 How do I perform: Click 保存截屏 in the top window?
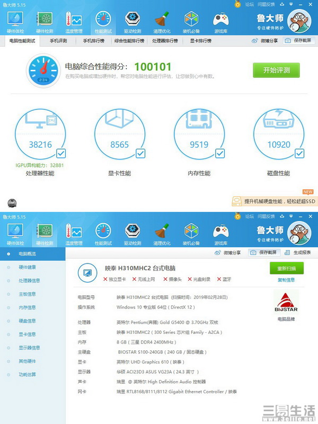pyautogui.click(x=298, y=41)
